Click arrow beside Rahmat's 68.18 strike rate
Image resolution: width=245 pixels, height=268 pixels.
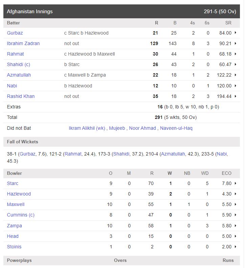point(235,54)
